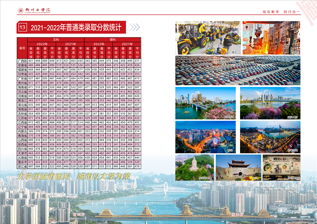Open the steel mill furnace photo
Screen dimensions: 317x224
(x=271, y=38)
